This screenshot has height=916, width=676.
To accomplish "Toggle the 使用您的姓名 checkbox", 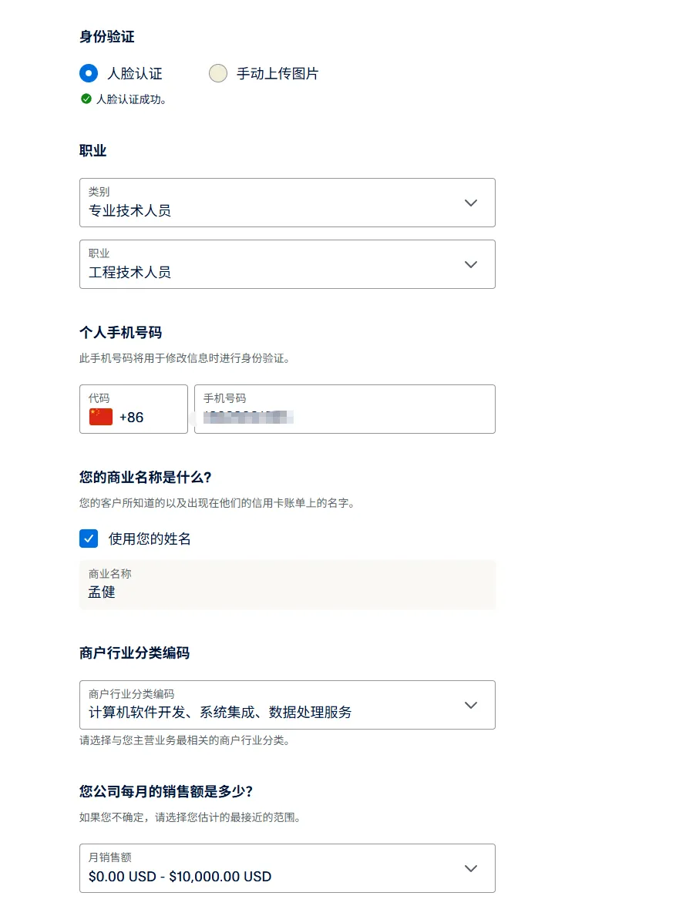I will pyautogui.click(x=89, y=539).
